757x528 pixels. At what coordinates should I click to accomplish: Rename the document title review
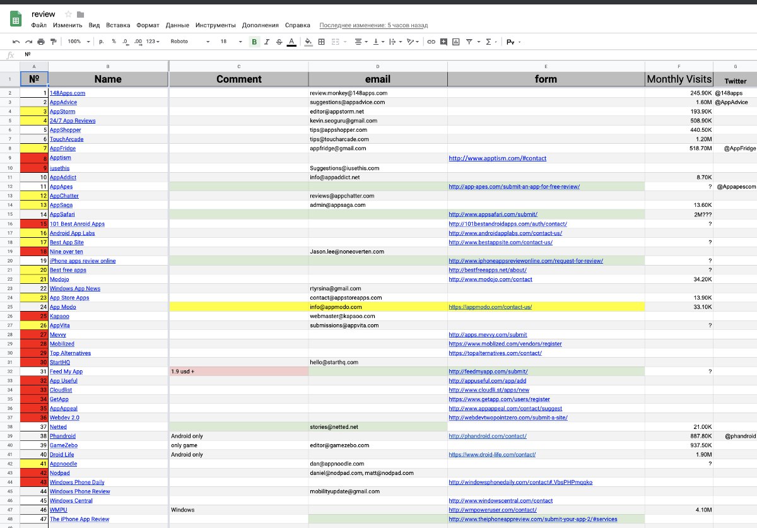[x=43, y=14]
